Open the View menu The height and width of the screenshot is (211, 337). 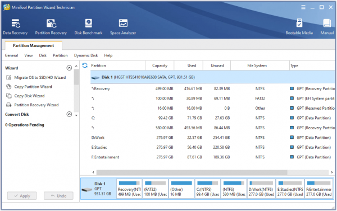[29, 55]
